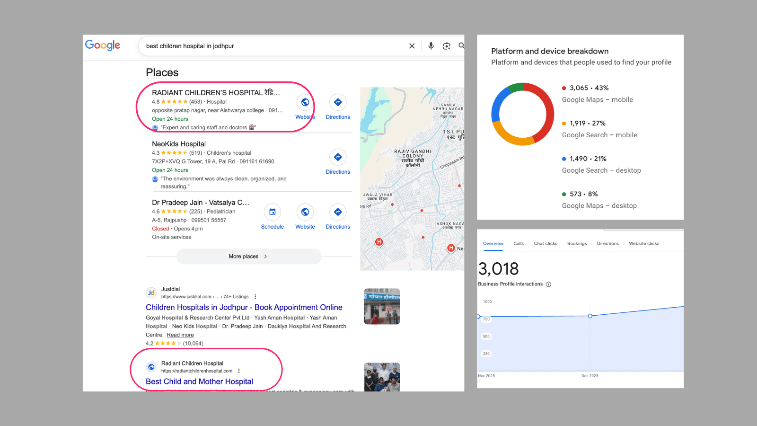Click the 3,018 interactions figure
The image size is (757, 426).
[499, 269]
